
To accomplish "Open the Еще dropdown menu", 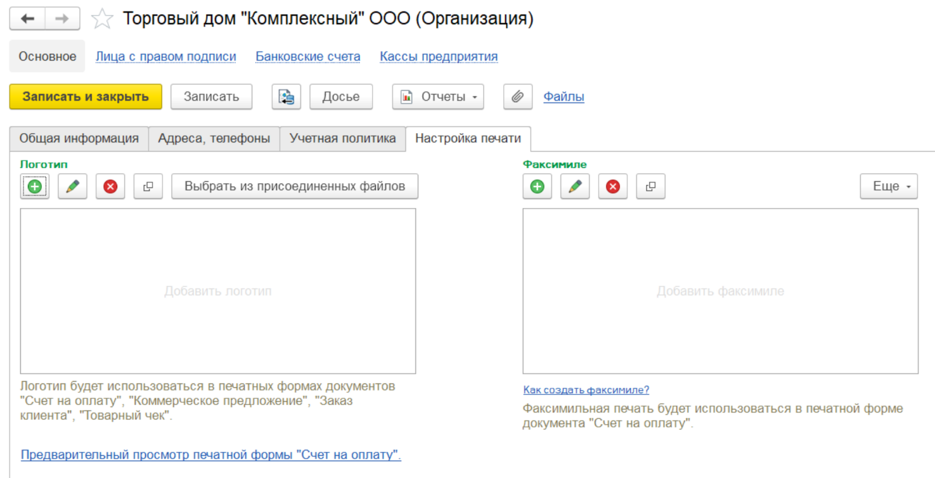I will point(889,186).
